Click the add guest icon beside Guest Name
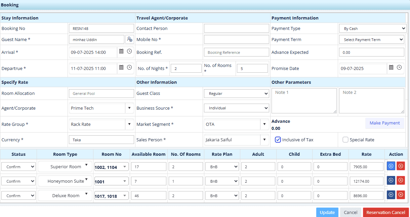Viewport: 410px width, 217px height. [129, 40]
